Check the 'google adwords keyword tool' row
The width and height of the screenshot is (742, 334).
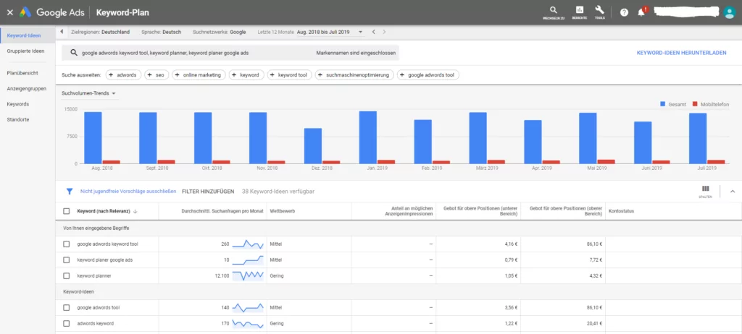click(x=67, y=244)
